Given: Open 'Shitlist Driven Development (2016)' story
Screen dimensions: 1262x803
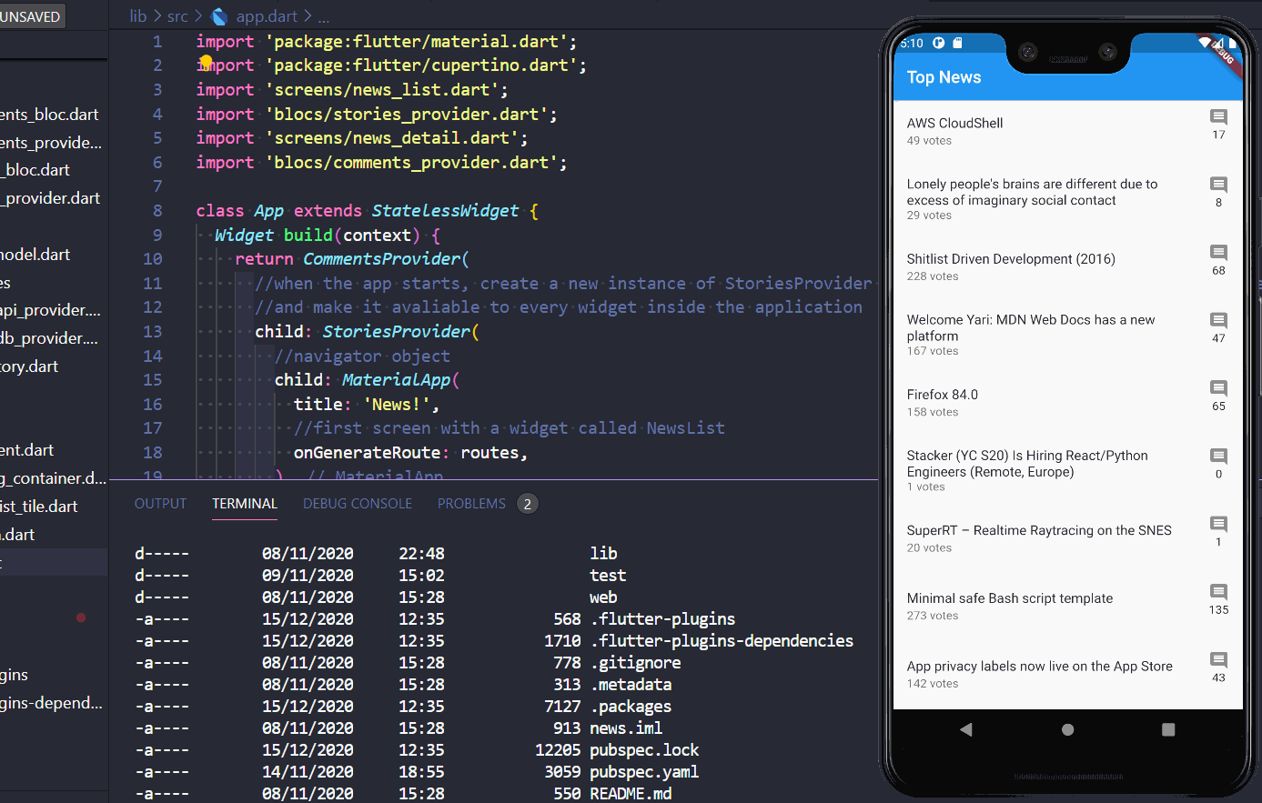Looking at the screenshot, I should [1011, 259].
